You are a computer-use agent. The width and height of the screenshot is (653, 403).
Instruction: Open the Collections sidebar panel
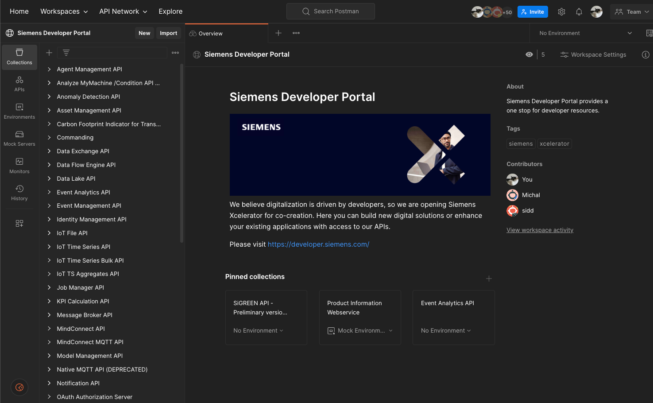pos(19,57)
